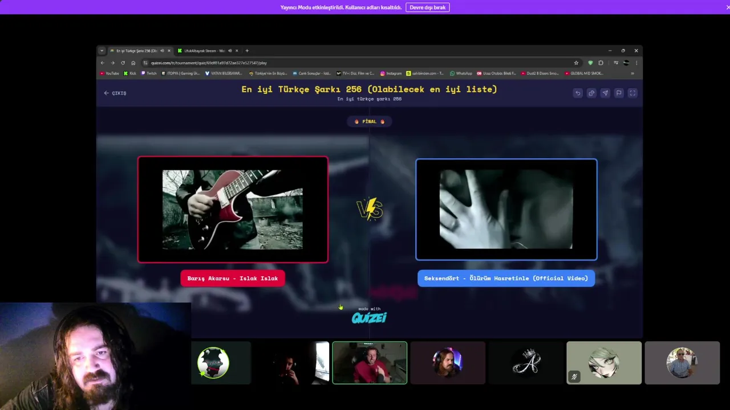Click the browser profile avatar icon

626,63
